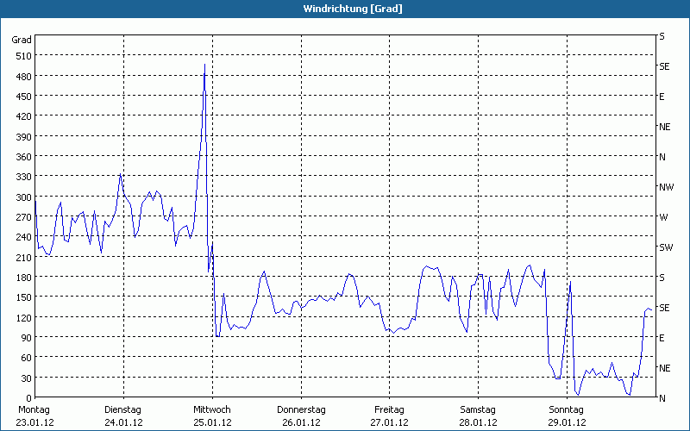Viewport: 690px width, 431px height.
Task: Pick the 390 y-axis value
Action: point(24,137)
